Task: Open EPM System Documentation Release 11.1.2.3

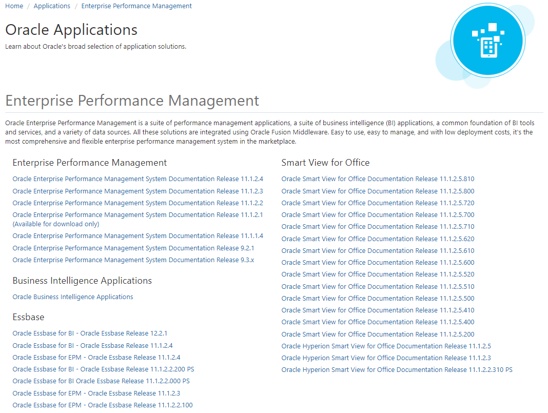Action: (x=138, y=191)
